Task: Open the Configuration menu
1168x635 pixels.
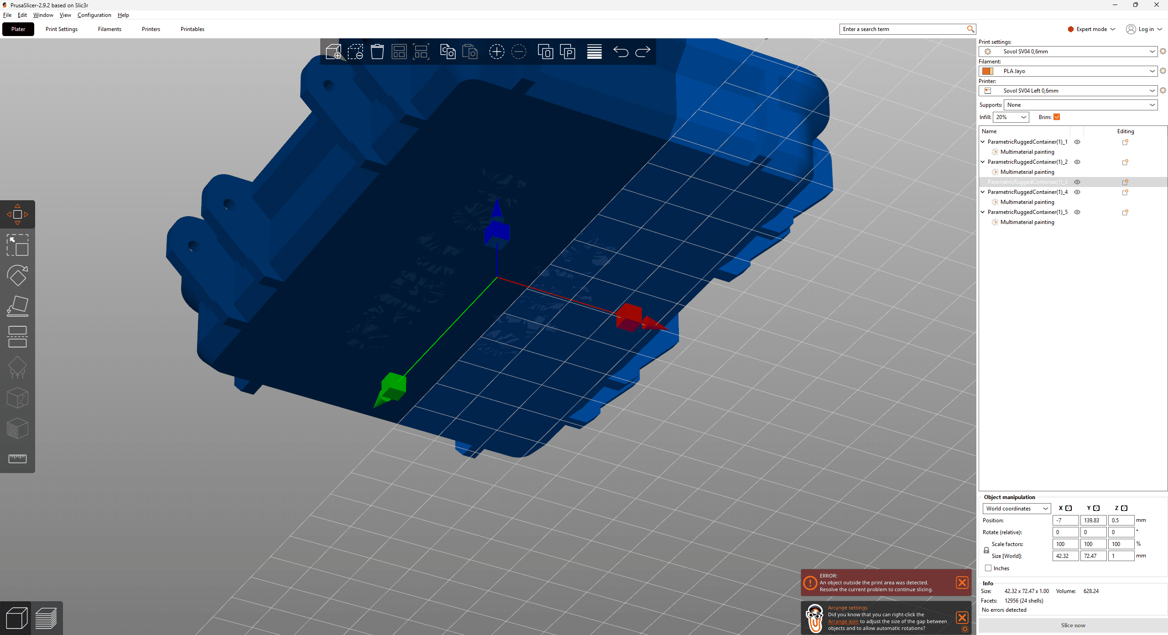Action: [x=94, y=15]
